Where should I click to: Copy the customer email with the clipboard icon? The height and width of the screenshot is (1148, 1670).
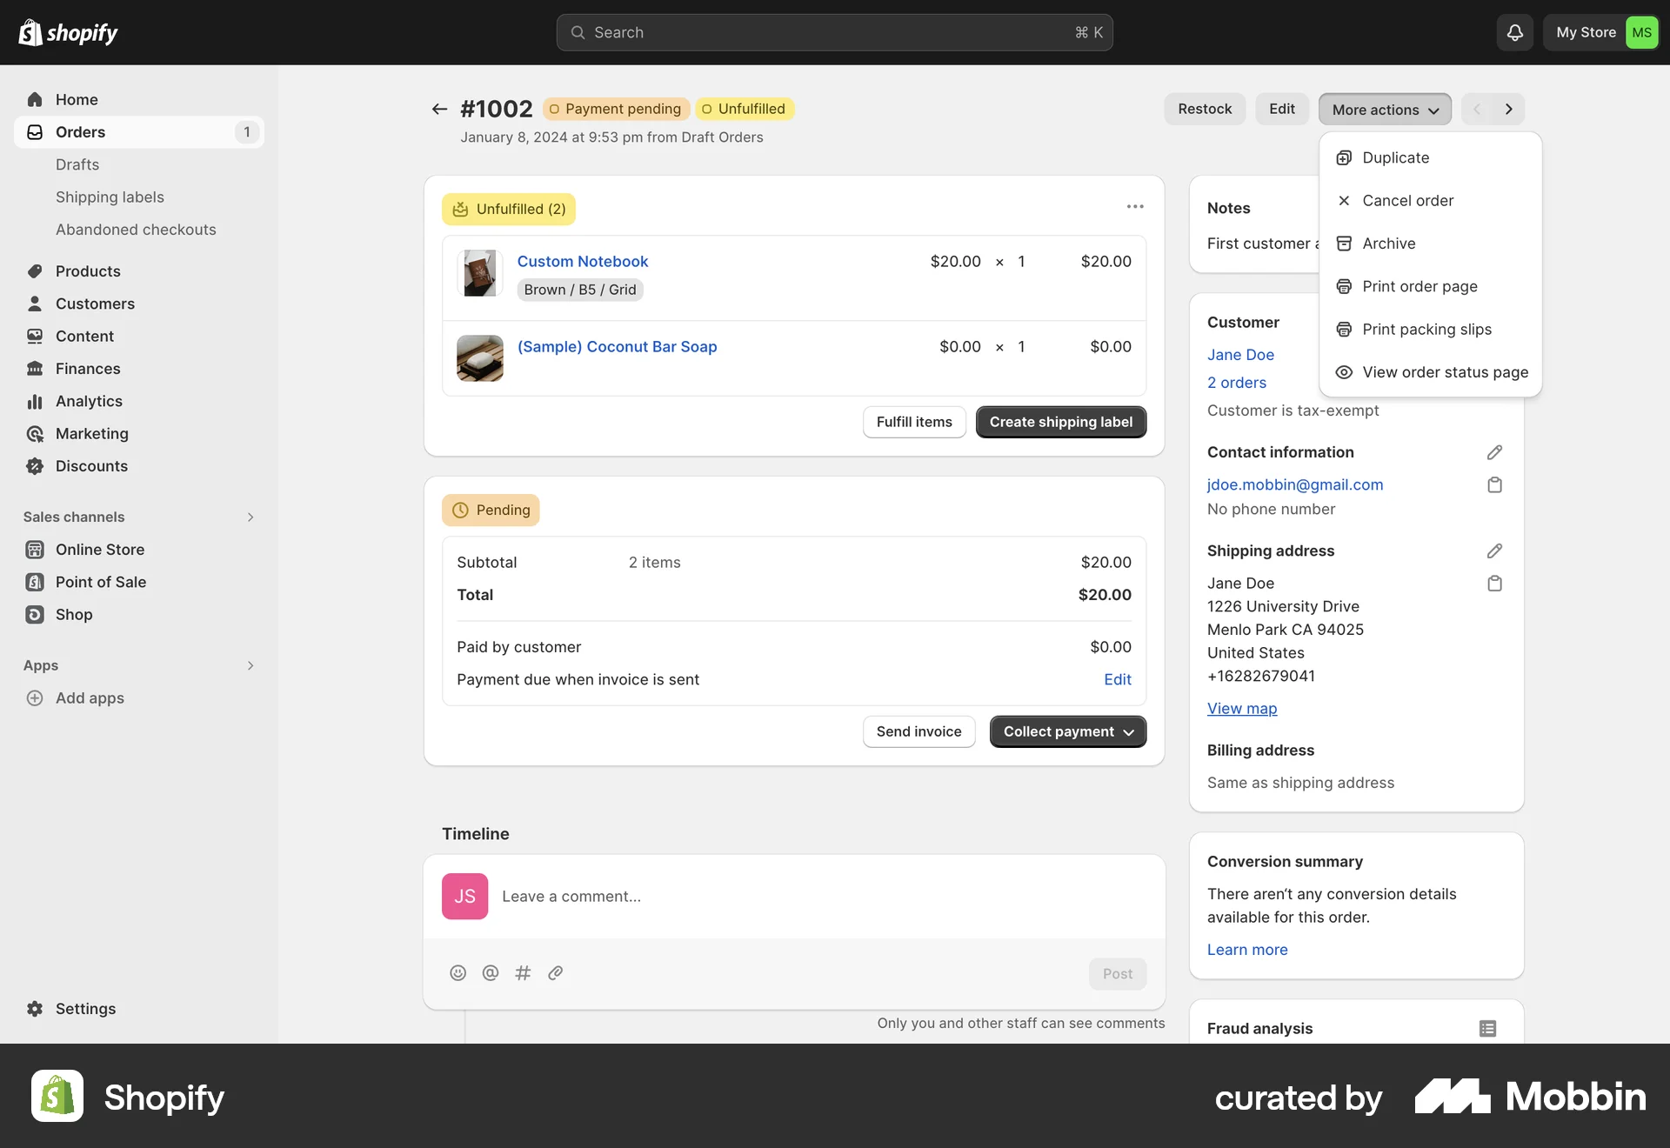pos(1494,484)
